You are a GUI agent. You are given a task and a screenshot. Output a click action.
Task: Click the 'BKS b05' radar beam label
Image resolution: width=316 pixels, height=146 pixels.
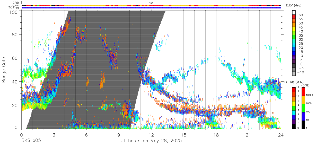tap(31, 141)
